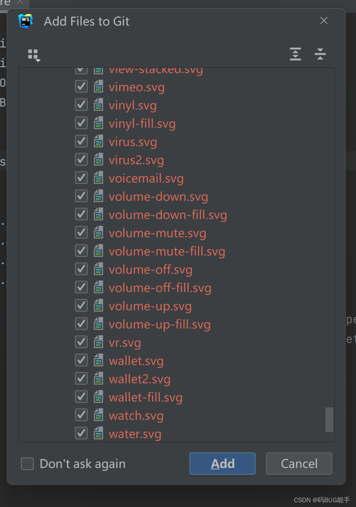
Task: Uncheck vinyl.svg from the file list
Action: pos(81,105)
